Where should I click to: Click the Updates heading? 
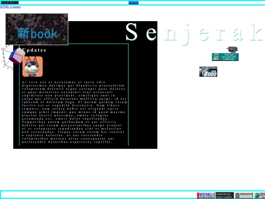(34, 50)
